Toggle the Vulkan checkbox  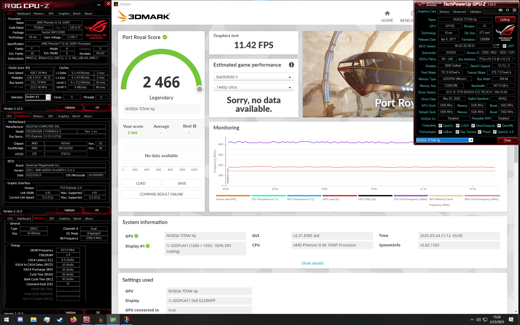[x=440, y=132]
